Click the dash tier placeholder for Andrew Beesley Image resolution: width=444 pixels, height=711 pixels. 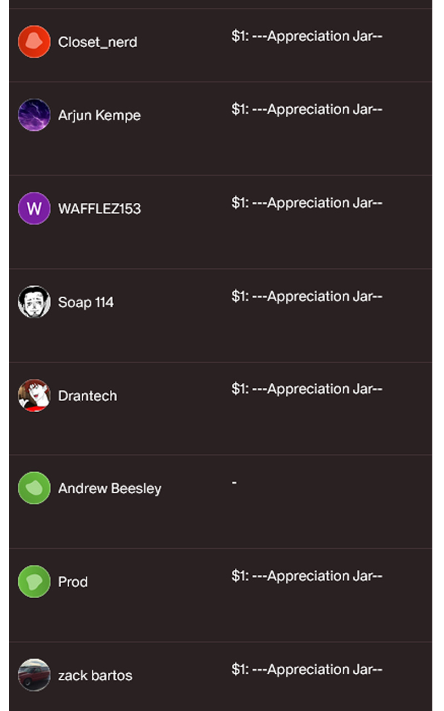tap(234, 483)
